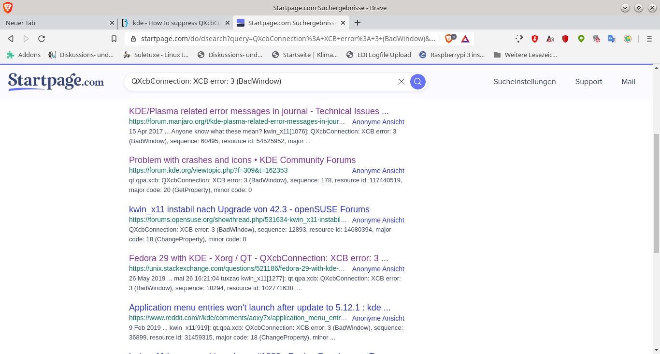Close the Neuer Tab tab
The width and height of the screenshot is (660, 354).
[x=112, y=23]
